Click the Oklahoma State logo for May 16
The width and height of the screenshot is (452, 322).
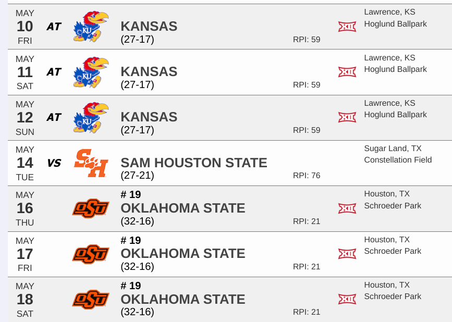[x=90, y=208]
